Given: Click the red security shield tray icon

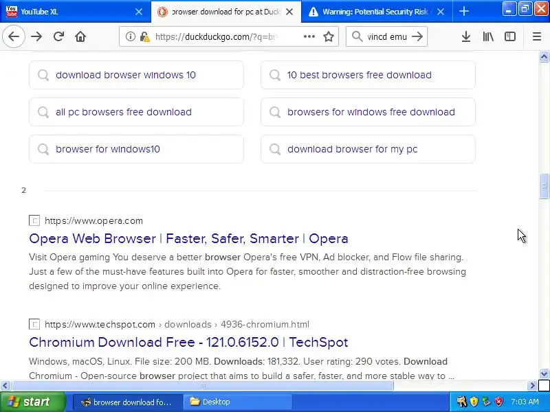Looking at the screenshot, I should point(498,402).
